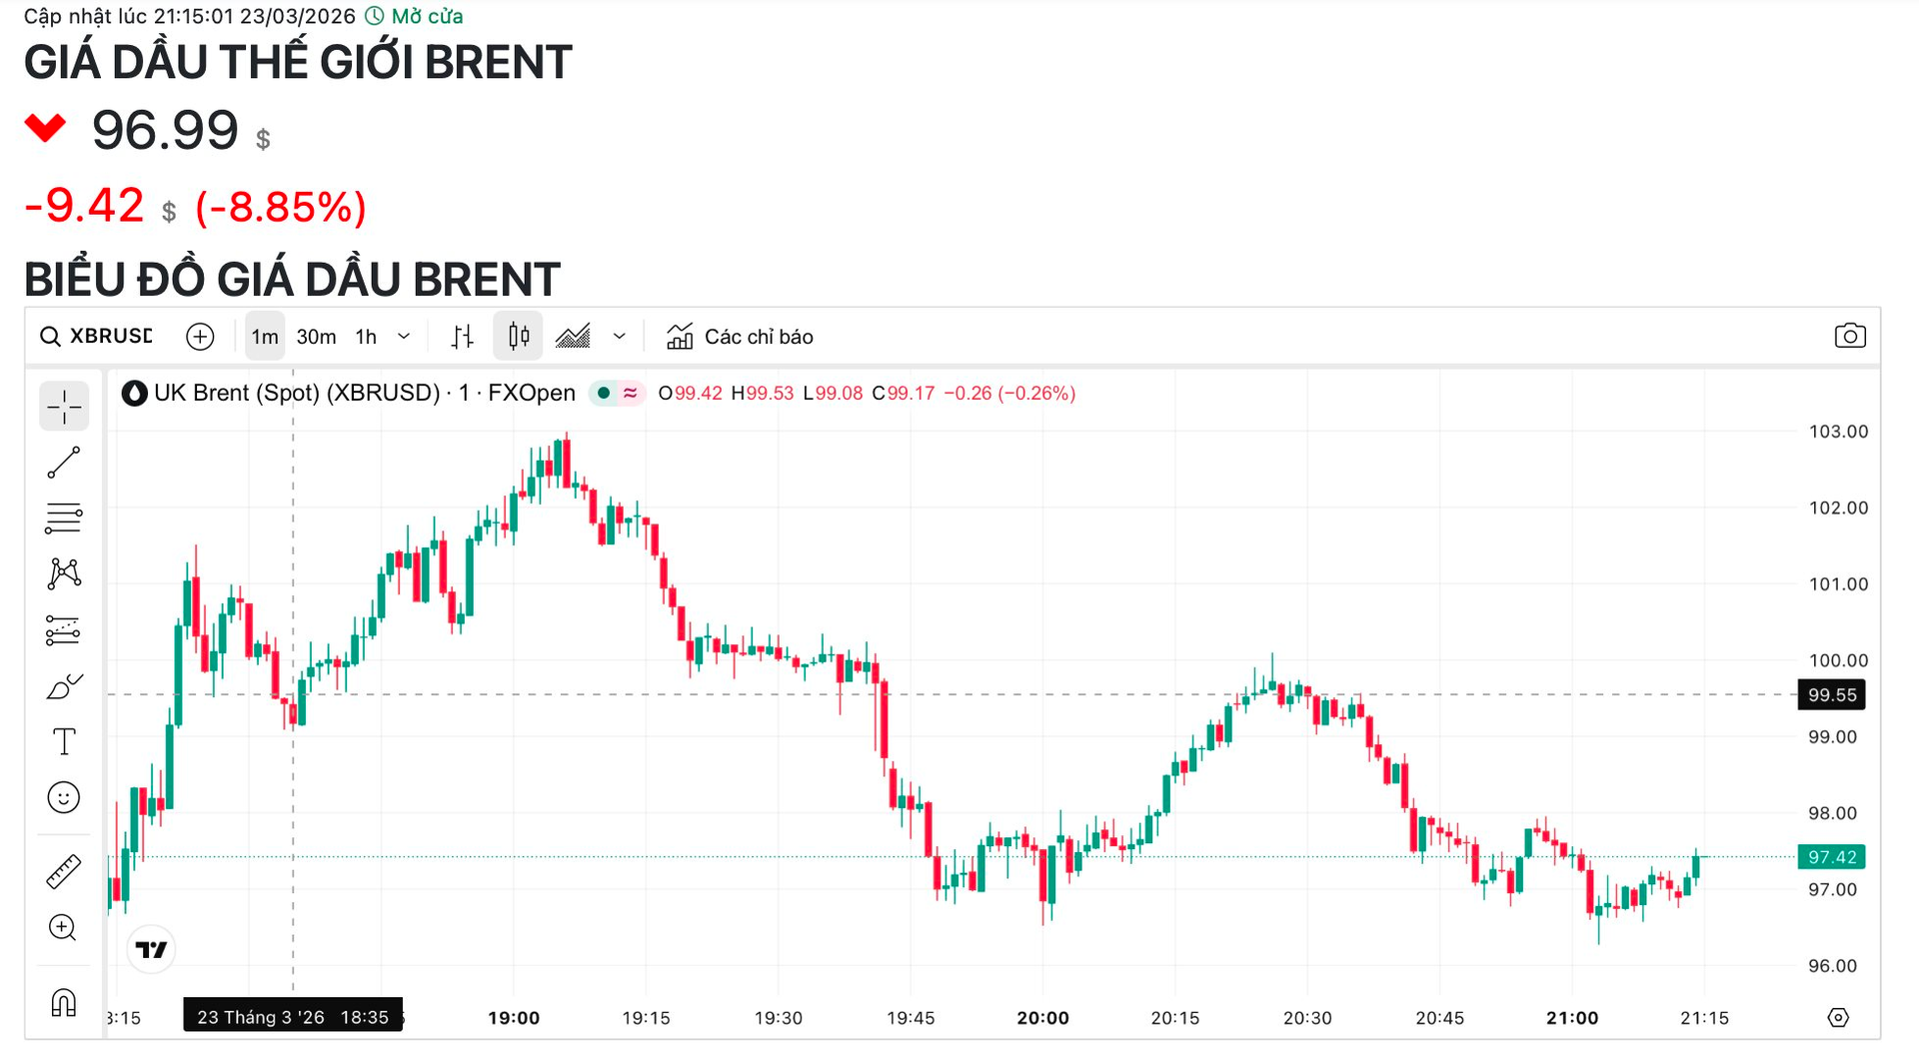Switch to bar chart style
The image size is (1919, 1050).
(462, 337)
